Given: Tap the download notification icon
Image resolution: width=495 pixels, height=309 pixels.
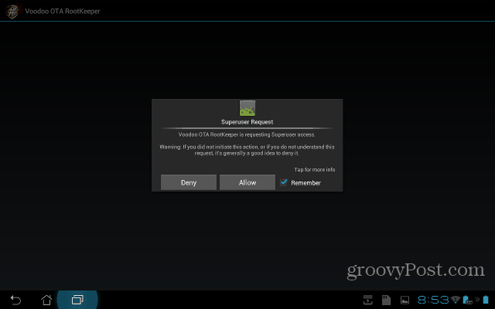Looking at the screenshot, I should point(367,300).
